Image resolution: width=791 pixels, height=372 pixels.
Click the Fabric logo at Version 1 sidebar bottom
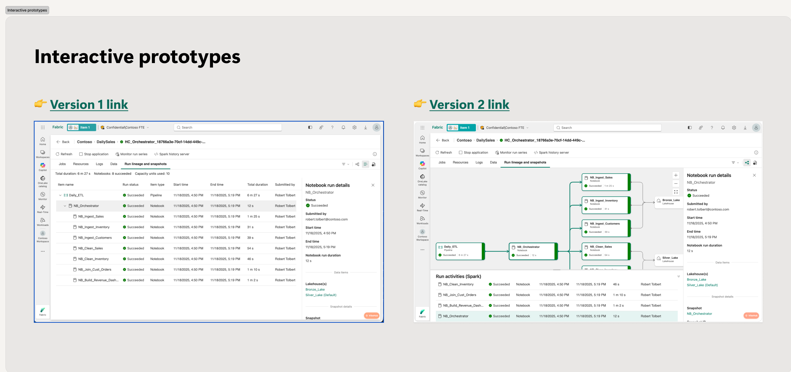pos(43,312)
